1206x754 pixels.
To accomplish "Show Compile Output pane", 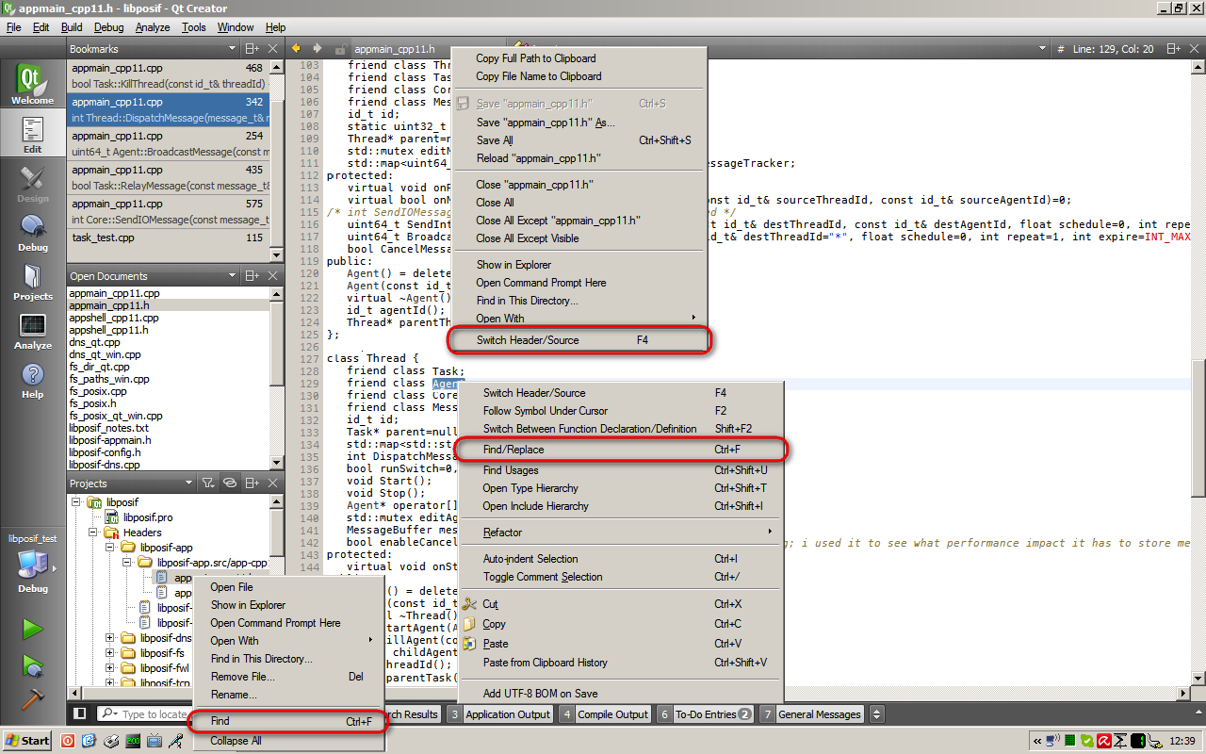I will tap(604, 714).
